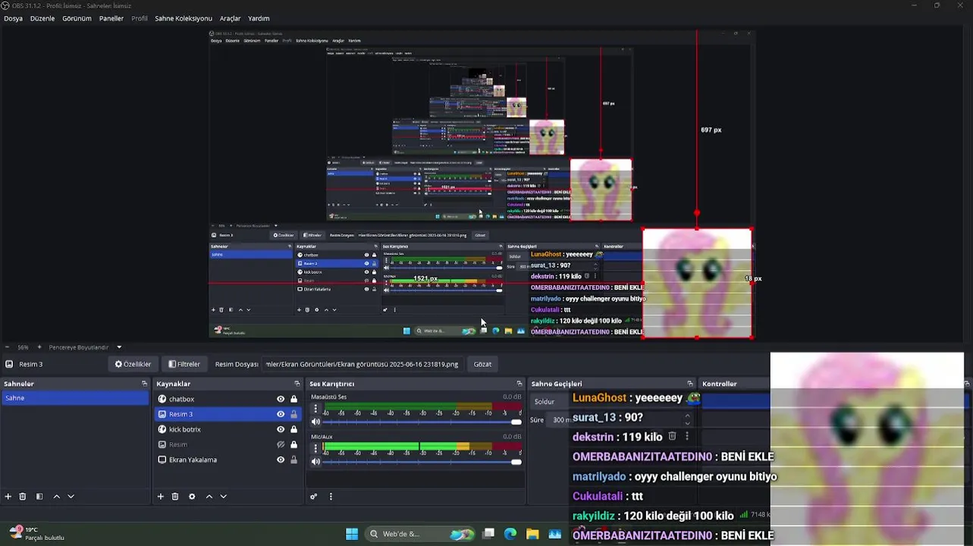The width and height of the screenshot is (973, 546).
Task: Open advanced audio properties with the gears icon
Action: (x=313, y=497)
